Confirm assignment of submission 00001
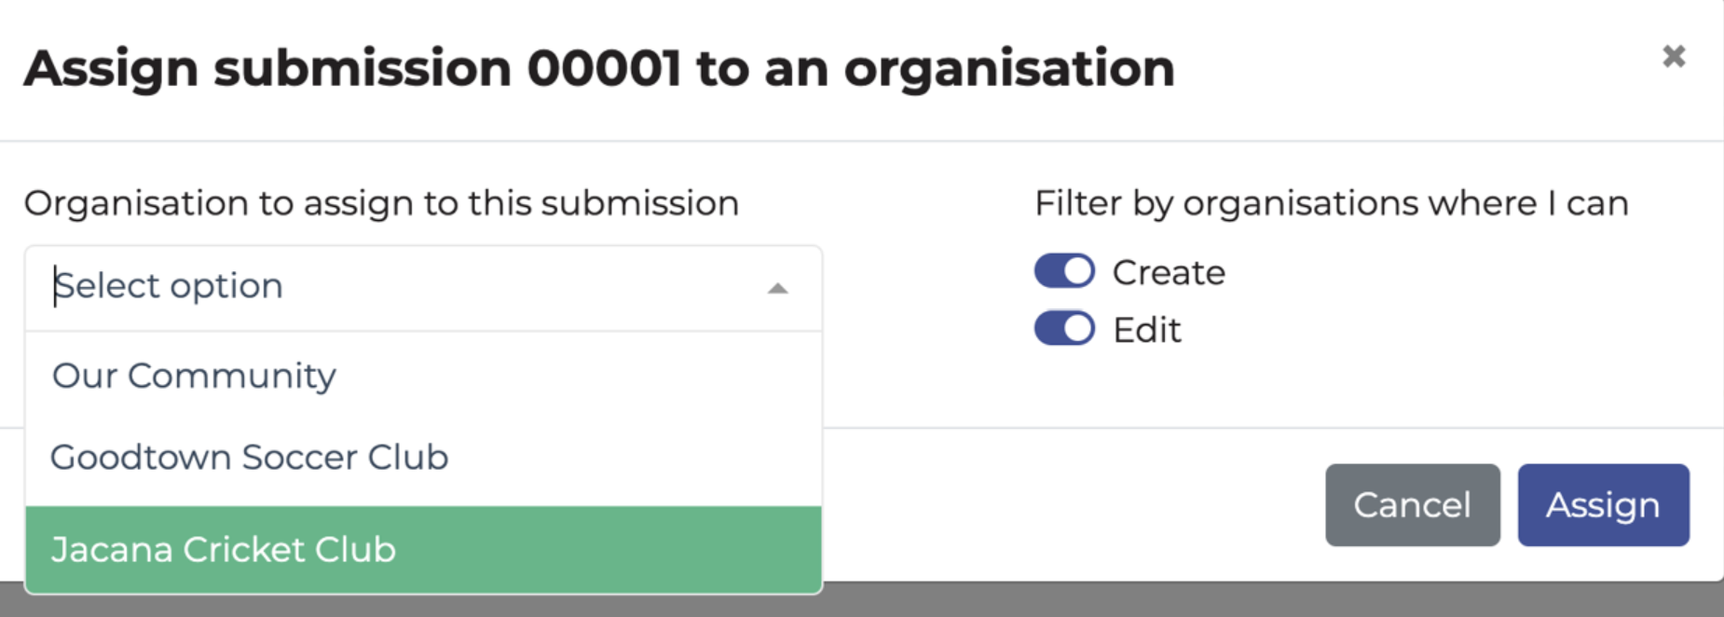This screenshot has width=1724, height=617. point(1602,504)
